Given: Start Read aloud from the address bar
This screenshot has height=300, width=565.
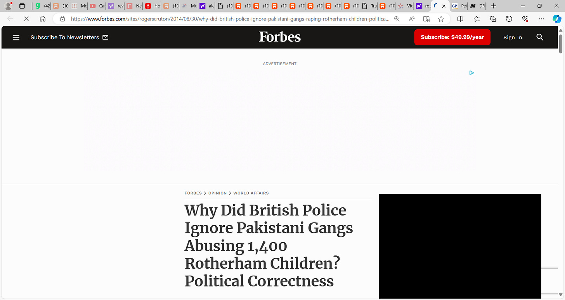Looking at the screenshot, I should point(412,19).
